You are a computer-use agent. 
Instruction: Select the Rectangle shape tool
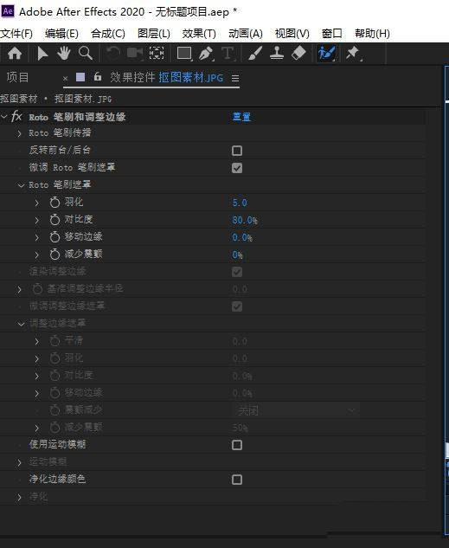click(x=184, y=54)
